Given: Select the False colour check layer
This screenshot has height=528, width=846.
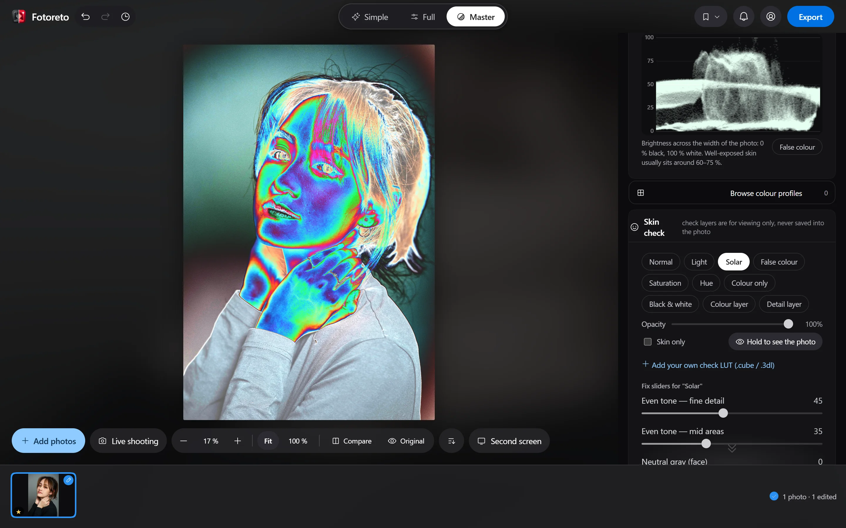Looking at the screenshot, I should pyautogui.click(x=779, y=262).
